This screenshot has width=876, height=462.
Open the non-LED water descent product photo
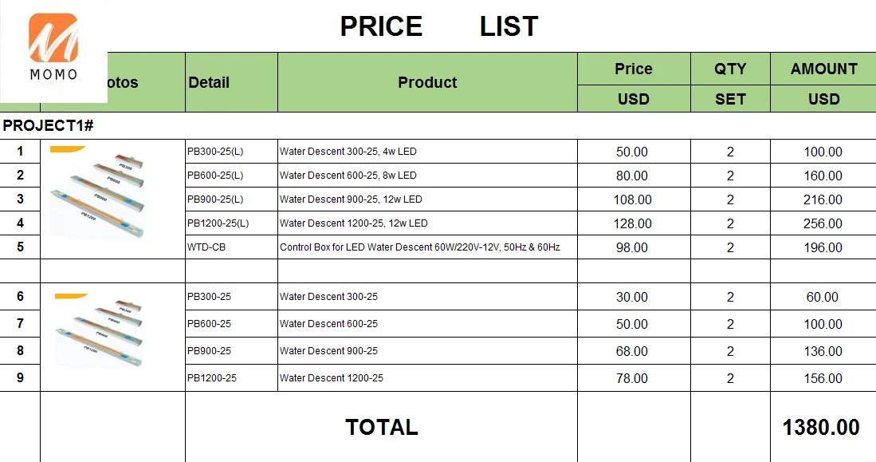101,332
